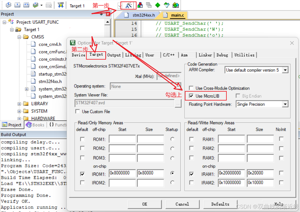
Task: Click the IRAM1 Start address field
Action: point(231,173)
